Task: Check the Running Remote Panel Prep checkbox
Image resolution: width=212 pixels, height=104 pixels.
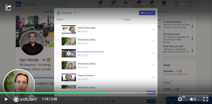Action: tap(58, 53)
